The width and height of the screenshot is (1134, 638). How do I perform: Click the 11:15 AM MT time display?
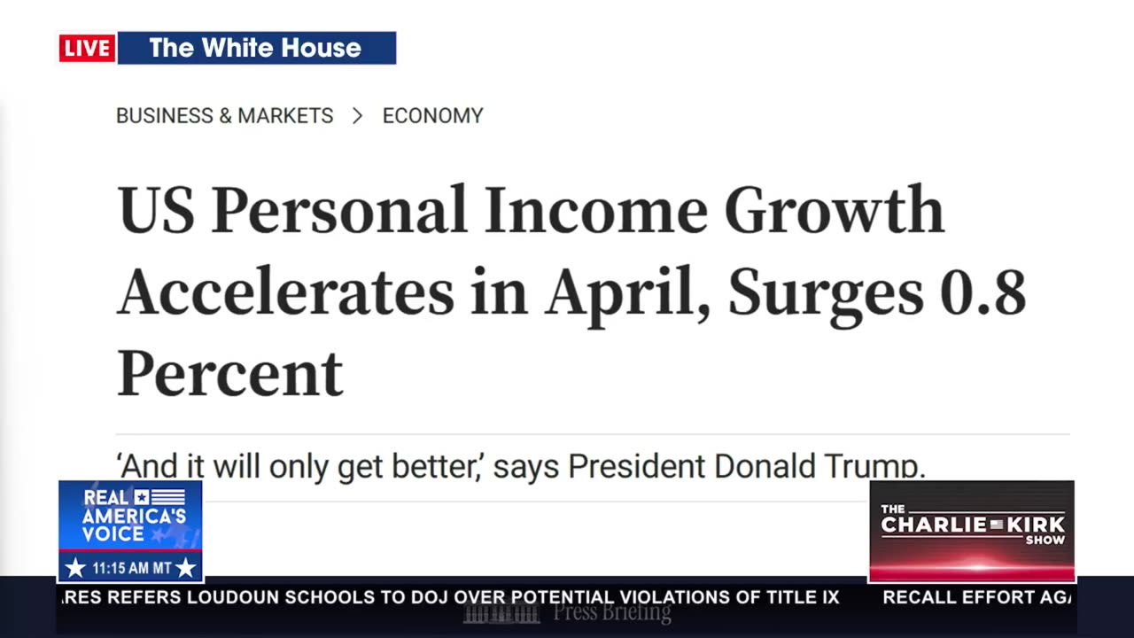pyautogui.click(x=130, y=568)
